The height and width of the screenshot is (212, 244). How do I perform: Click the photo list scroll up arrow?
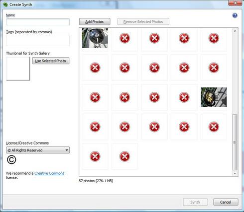235,31
